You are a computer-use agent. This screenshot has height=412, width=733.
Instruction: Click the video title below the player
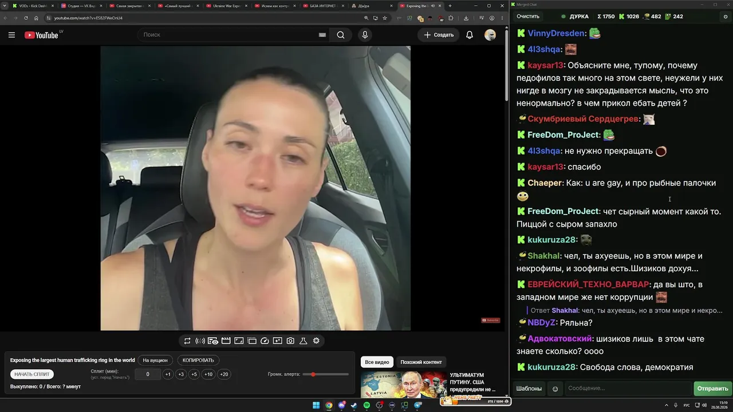click(x=73, y=360)
